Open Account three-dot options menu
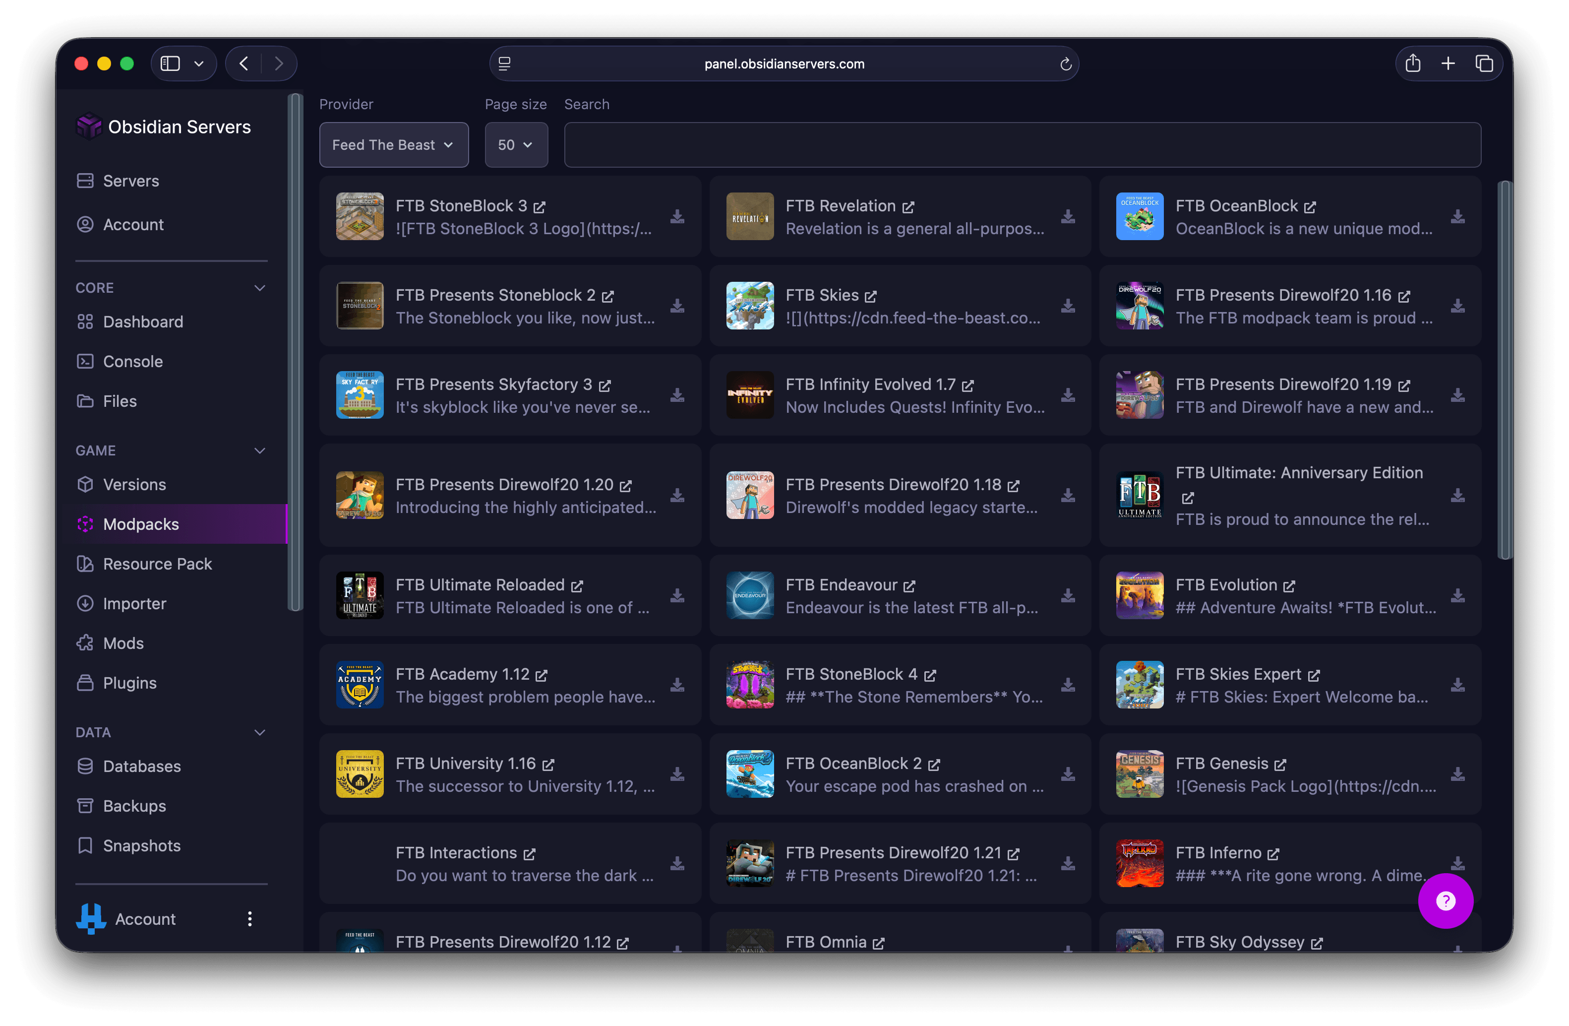 (x=250, y=918)
